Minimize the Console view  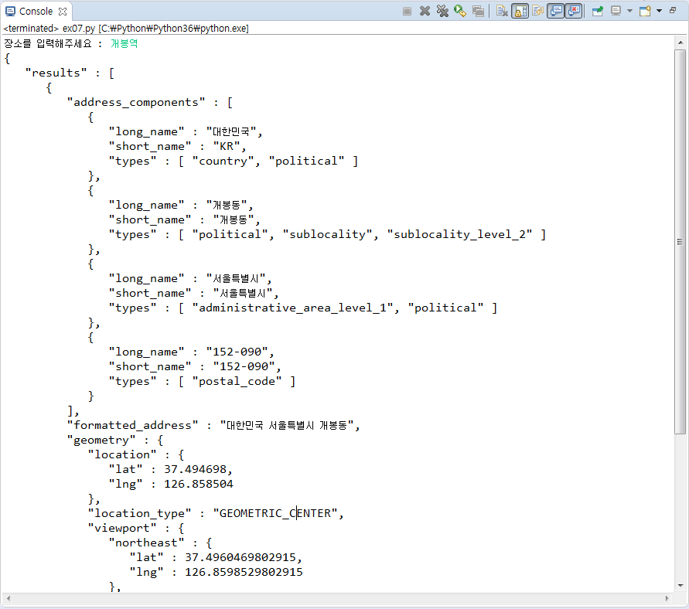(x=673, y=10)
